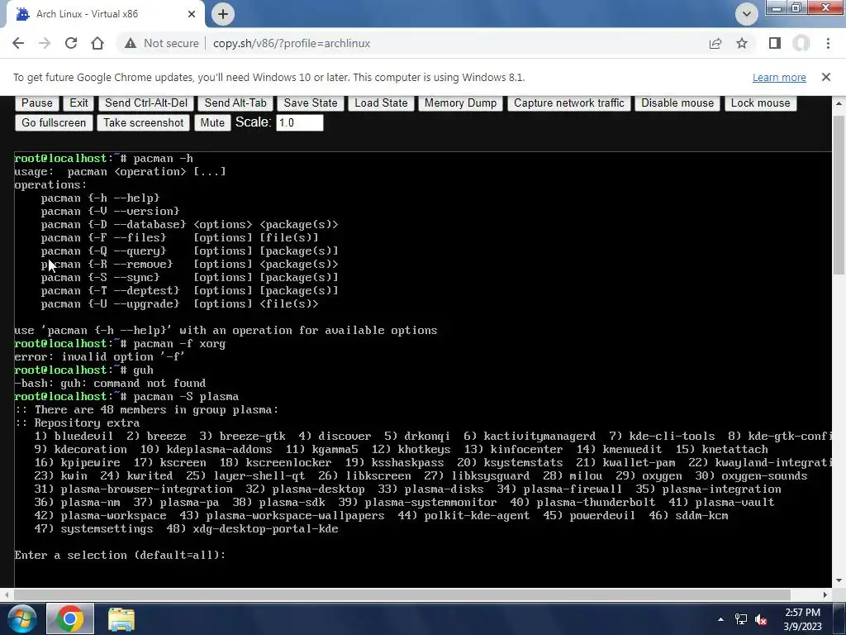Click the Scale input field
Image resolution: width=846 pixels, height=635 pixels.
click(299, 123)
